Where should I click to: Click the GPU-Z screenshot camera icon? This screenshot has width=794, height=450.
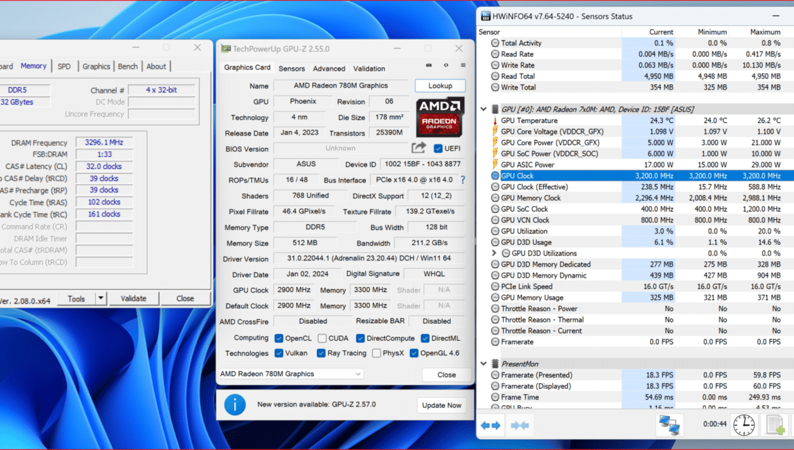point(429,65)
